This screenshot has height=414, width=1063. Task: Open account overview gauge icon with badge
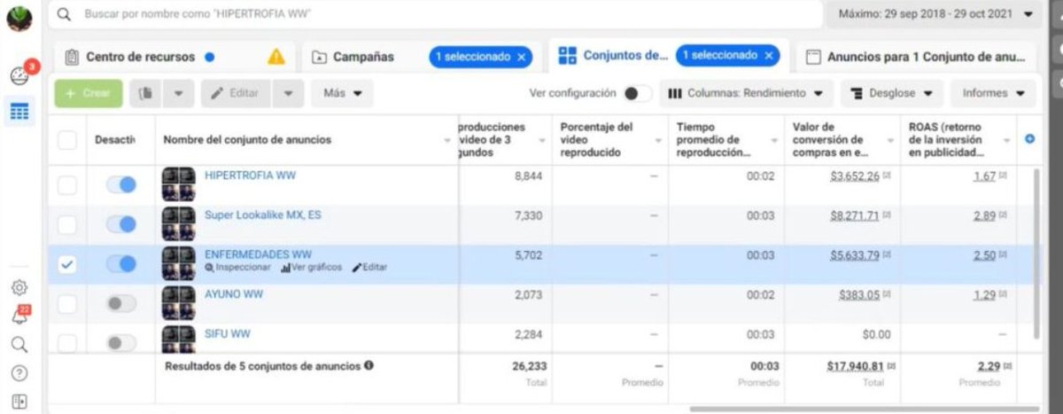click(x=19, y=76)
